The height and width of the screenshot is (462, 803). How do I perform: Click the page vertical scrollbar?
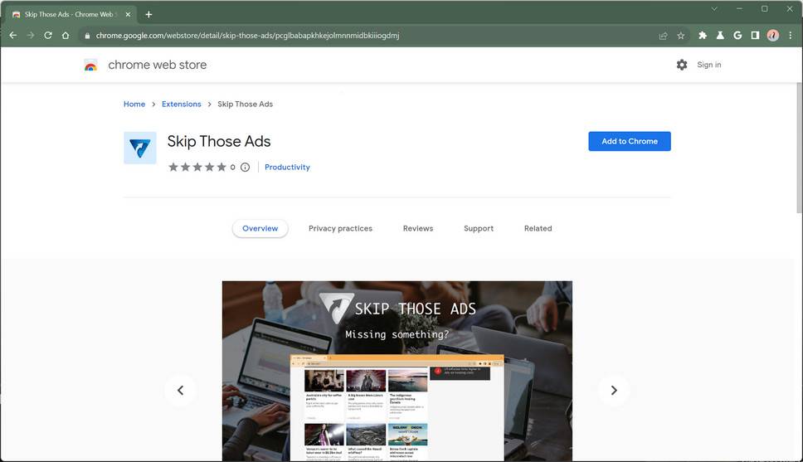pos(799,148)
